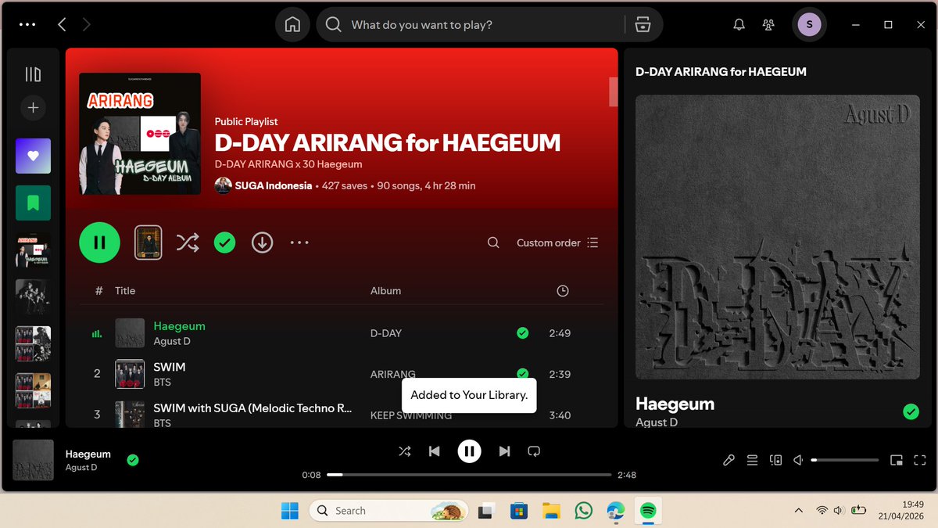Toggle playlist saved checkmark in action row
The width and height of the screenshot is (938, 528).
(x=224, y=242)
